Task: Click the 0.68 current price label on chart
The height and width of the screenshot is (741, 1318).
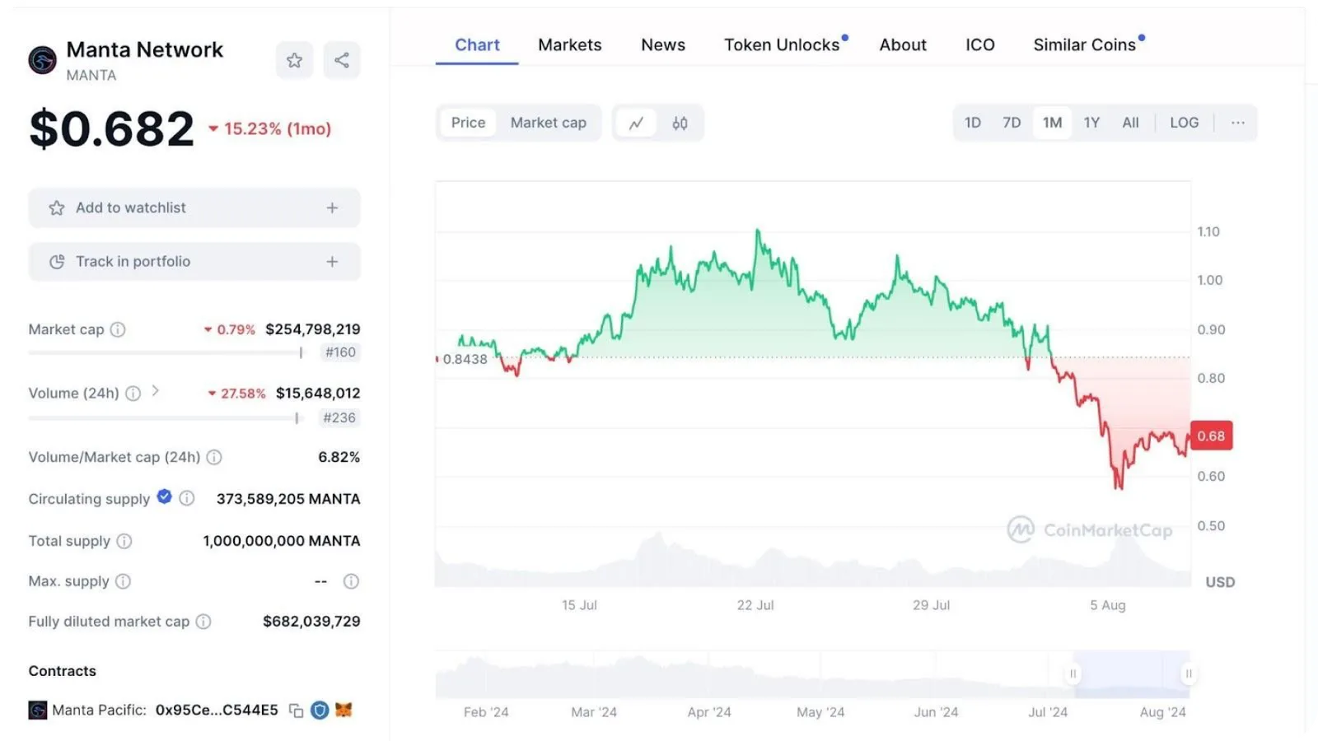Action: [x=1211, y=436]
